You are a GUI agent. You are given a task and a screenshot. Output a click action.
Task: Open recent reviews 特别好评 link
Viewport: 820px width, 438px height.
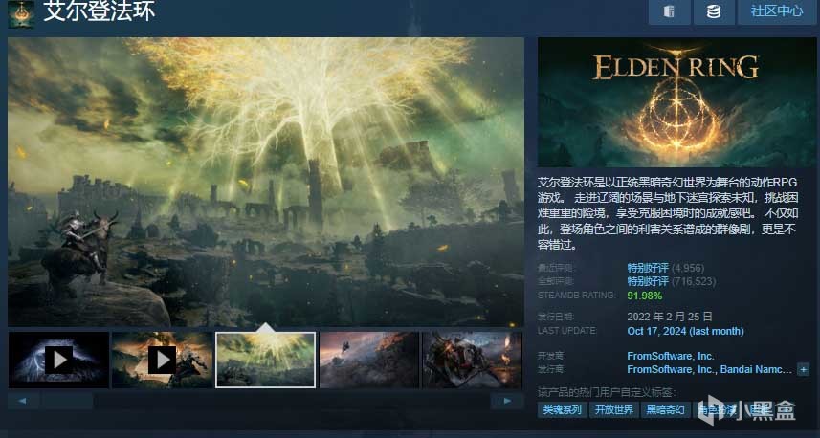coord(648,268)
